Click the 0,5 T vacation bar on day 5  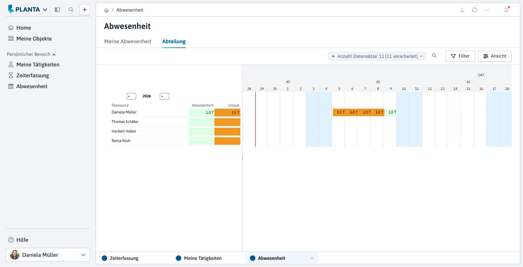tap(339, 112)
